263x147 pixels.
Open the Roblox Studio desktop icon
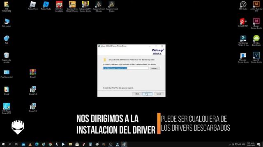pos(46,5)
